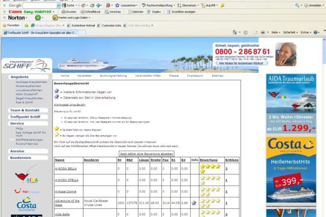The width and height of the screenshot is (326, 217).
Task: Click the blue help question mark icon
Action: (315, 32)
